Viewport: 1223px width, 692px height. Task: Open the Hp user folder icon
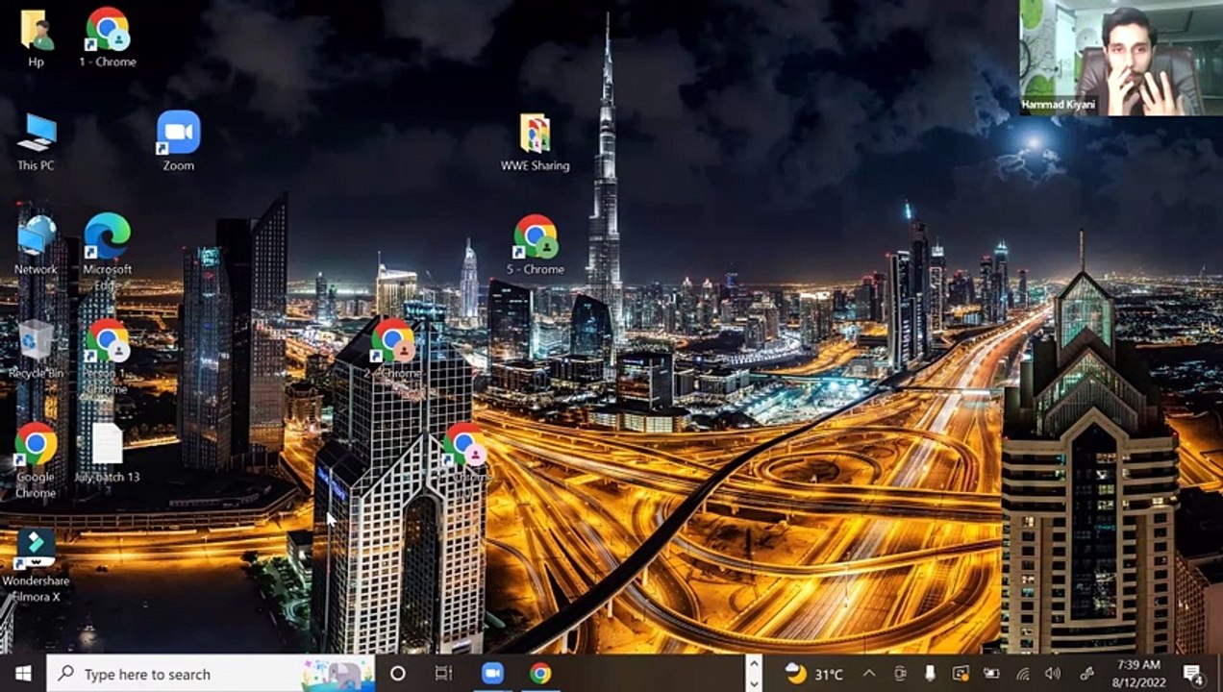click(x=36, y=38)
